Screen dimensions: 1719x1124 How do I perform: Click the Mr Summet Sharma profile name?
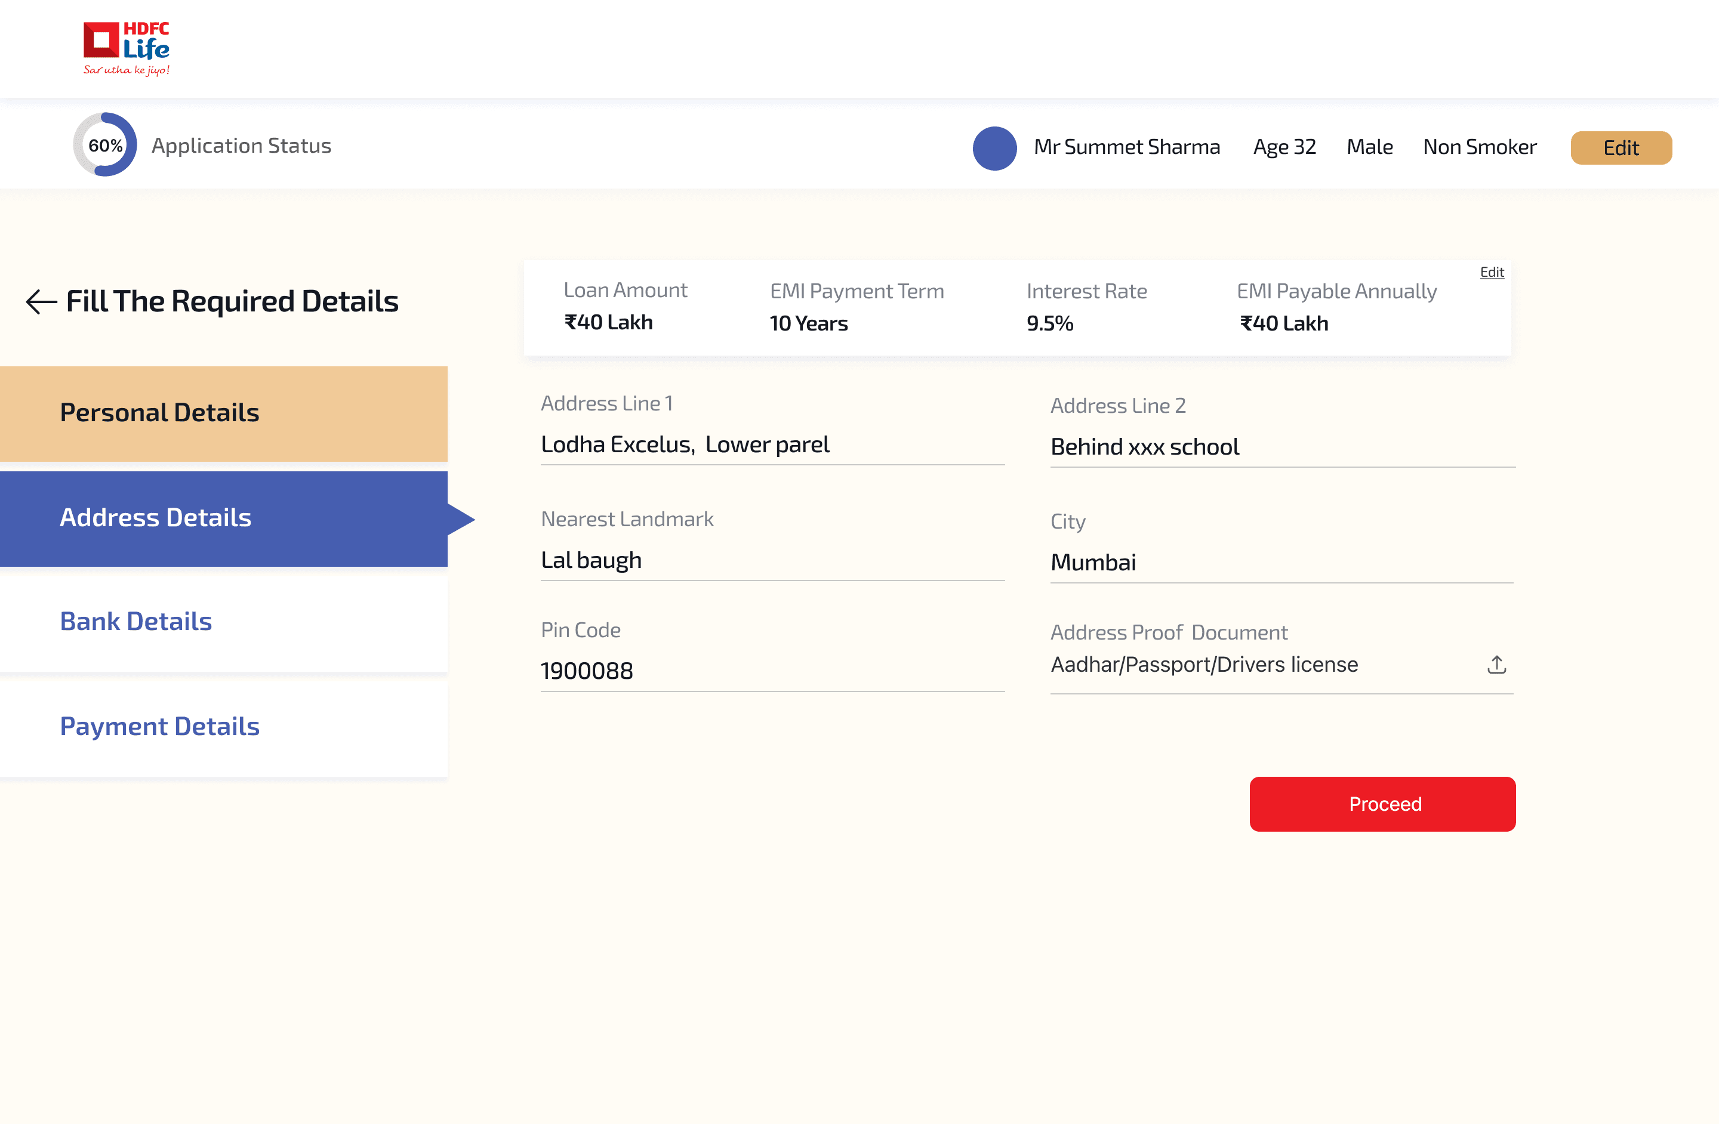(x=1127, y=147)
